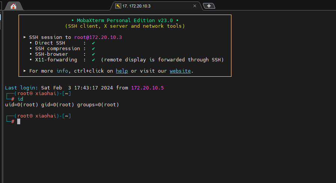Click the info text in banner
Viewport: 336px width, 183px height.
pos(62,71)
